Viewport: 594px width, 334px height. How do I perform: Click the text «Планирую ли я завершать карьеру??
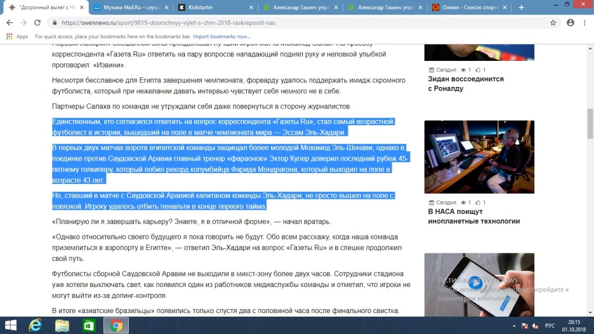[x=161, y=222]
